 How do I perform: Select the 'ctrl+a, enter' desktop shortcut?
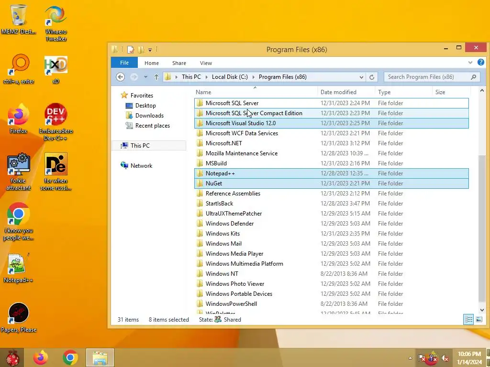[x=19, y=69]
